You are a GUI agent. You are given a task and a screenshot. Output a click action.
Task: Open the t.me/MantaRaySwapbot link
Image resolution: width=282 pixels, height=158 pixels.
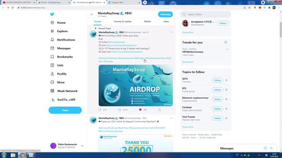click(127, 52)
